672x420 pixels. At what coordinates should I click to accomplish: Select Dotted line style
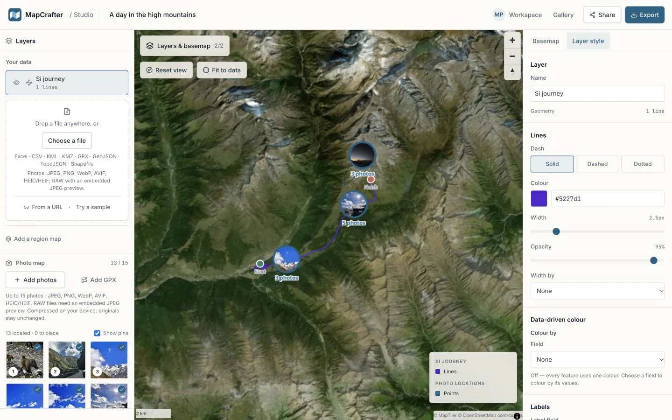(643, 164)
